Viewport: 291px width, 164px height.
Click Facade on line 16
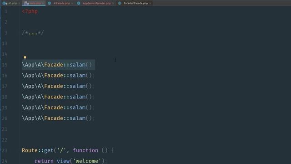click(54, 76)
